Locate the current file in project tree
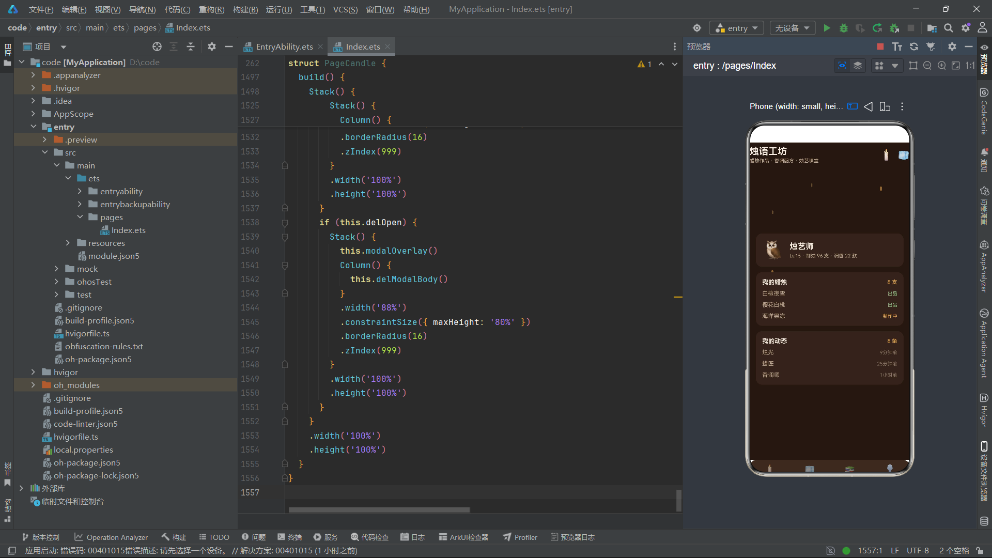 point(157,47)
